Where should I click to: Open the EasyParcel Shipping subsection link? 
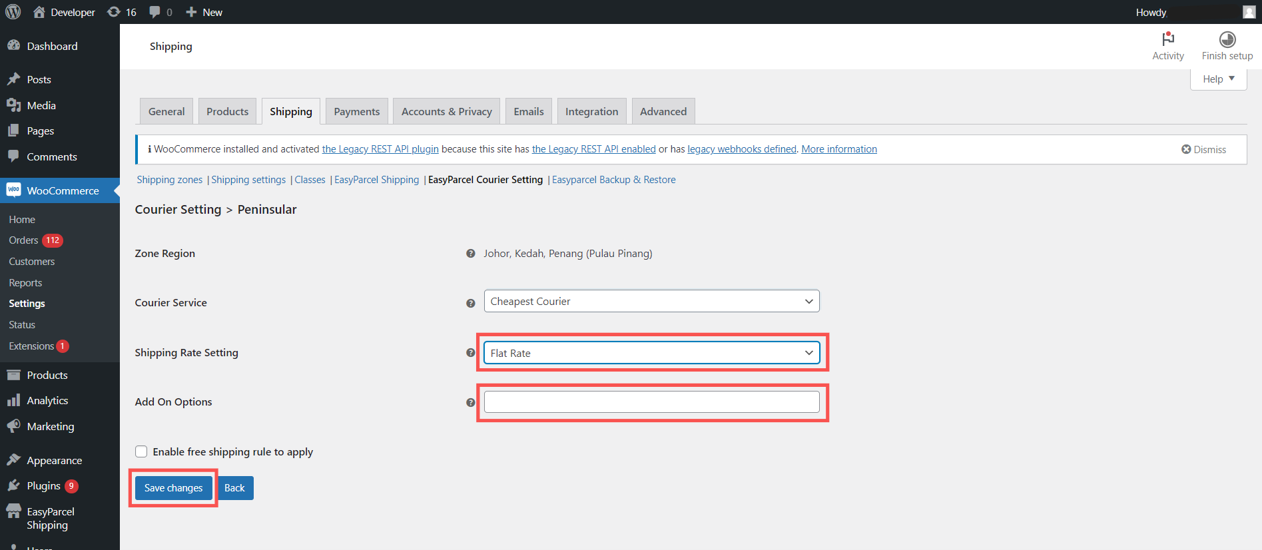pos(377,180)
